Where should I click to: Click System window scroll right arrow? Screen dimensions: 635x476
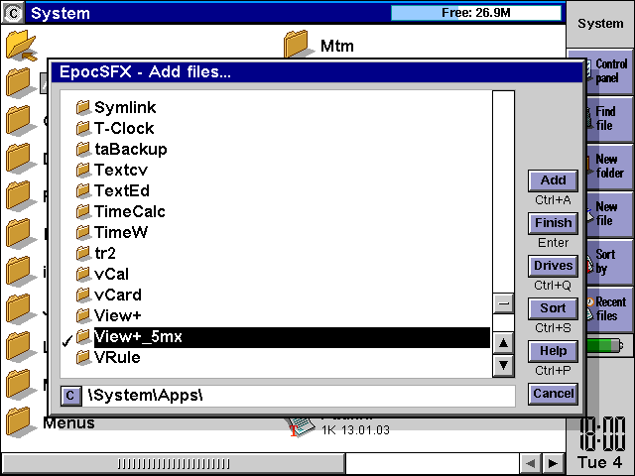(x=553, y=463)
